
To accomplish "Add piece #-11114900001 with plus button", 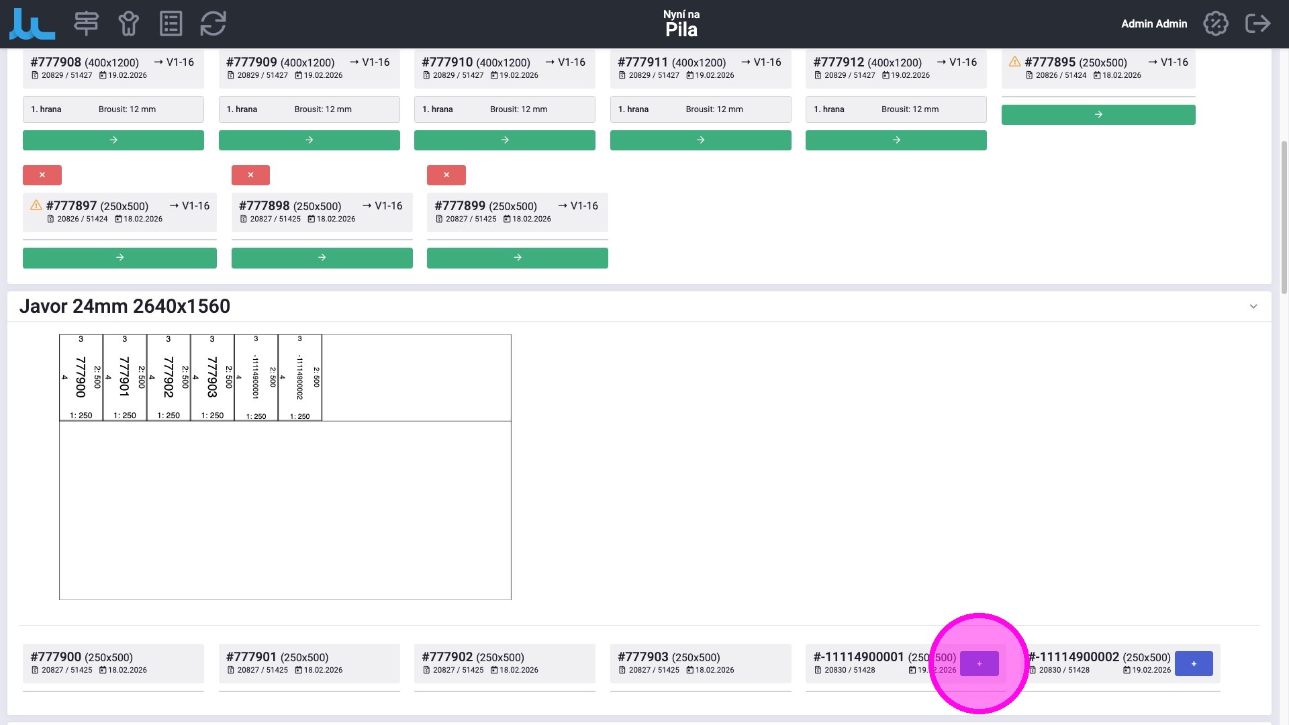I will [x=979, y=664].
